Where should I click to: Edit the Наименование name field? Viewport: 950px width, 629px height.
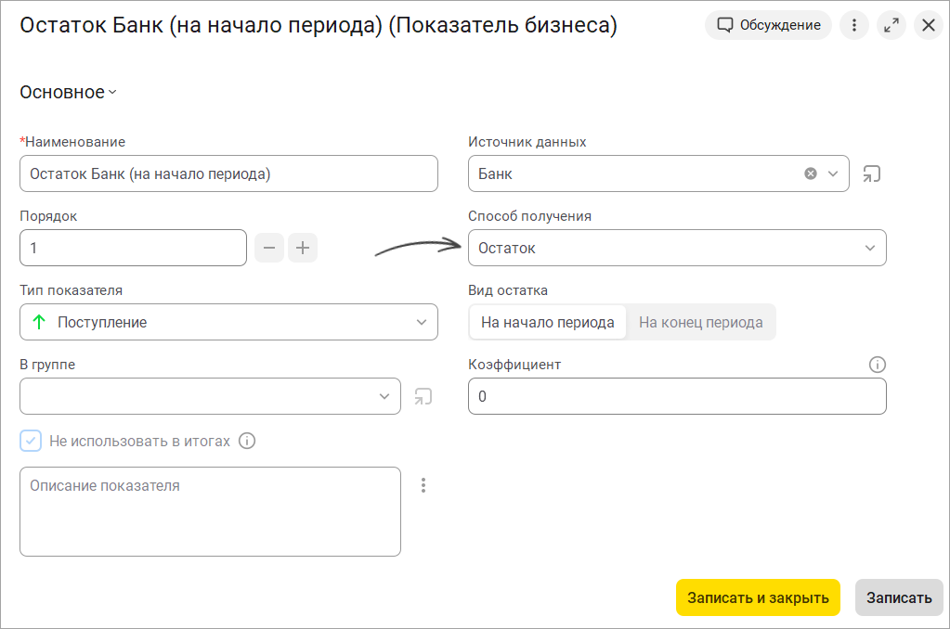point(228,173)
